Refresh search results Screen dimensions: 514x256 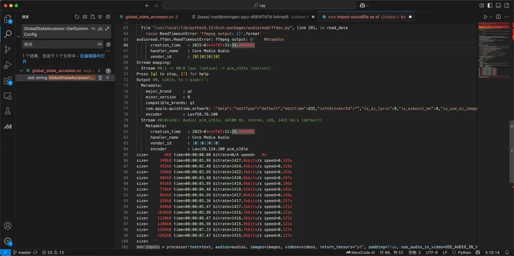[77, 17]
